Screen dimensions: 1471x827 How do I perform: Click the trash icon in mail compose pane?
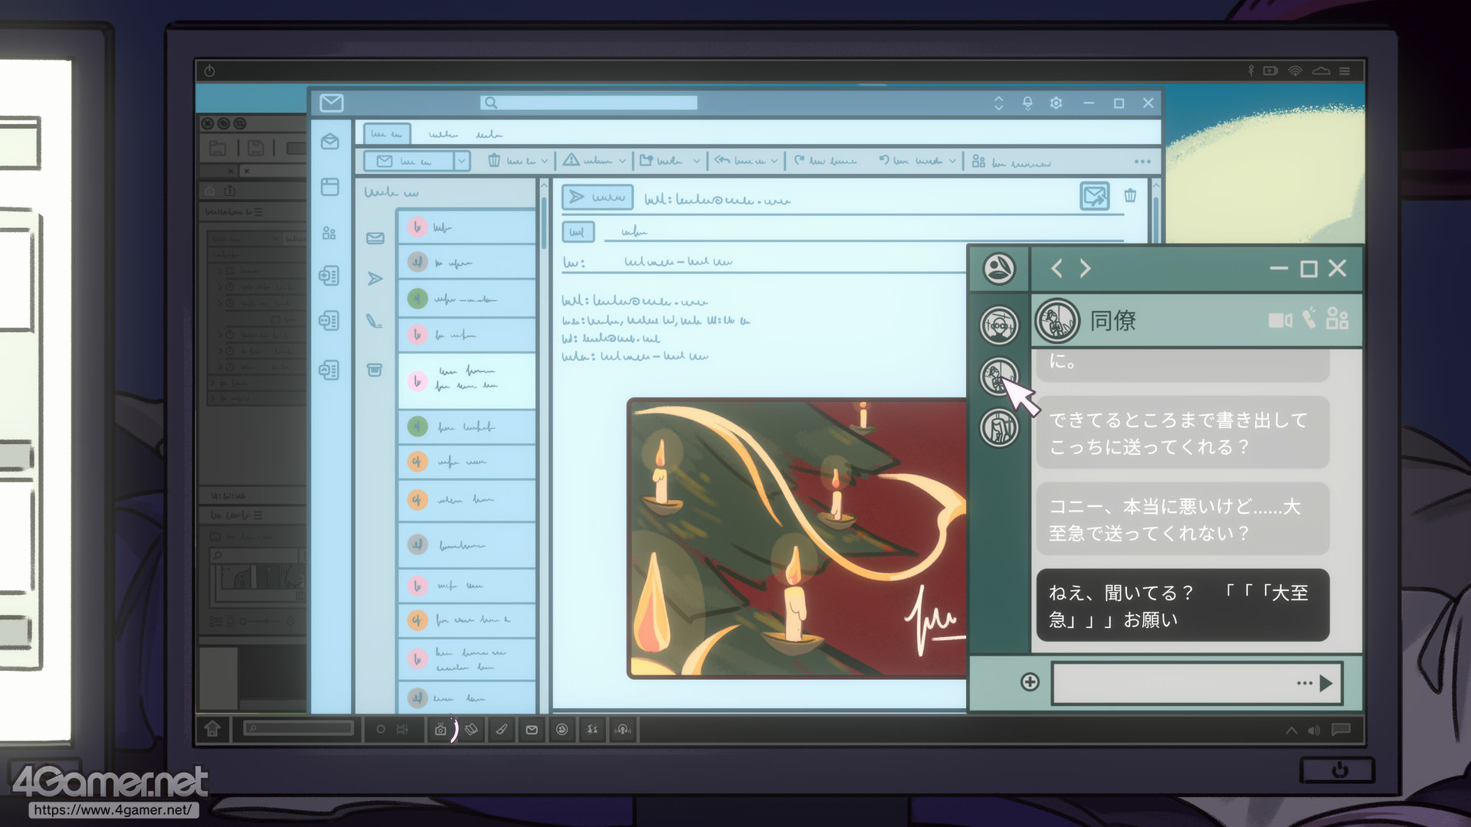(1130, 196)
